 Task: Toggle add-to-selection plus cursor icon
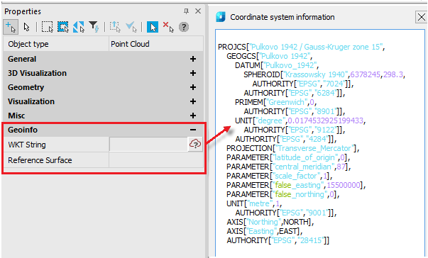click(11, 27)
